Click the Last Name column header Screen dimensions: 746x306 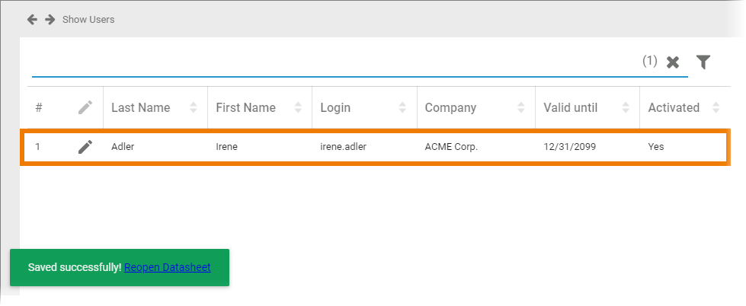(x=141, y=108)
